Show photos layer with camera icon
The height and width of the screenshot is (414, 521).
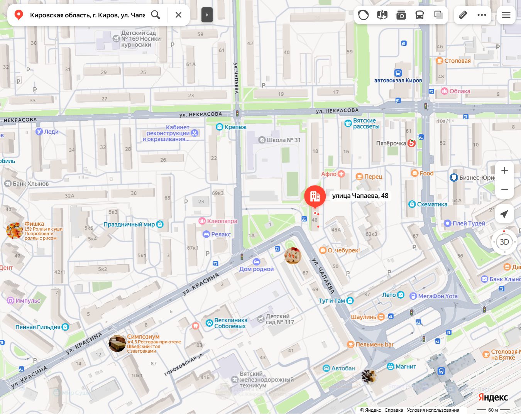[401, 15]
